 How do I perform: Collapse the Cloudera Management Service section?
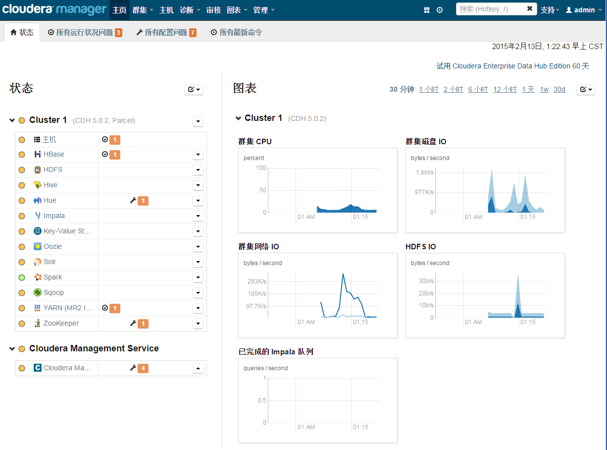tap(12, 349)
